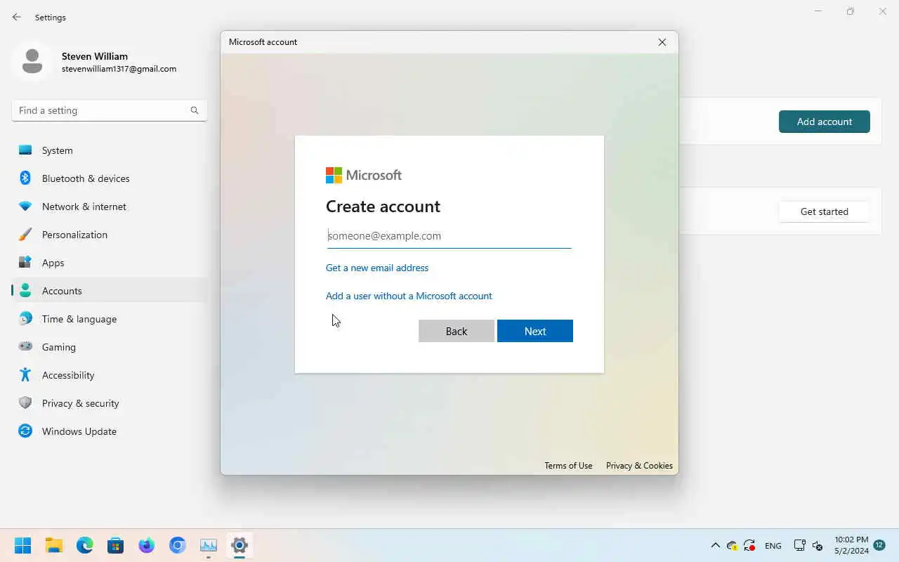Click the Get started button in Settings

click(x=825, y=211)
